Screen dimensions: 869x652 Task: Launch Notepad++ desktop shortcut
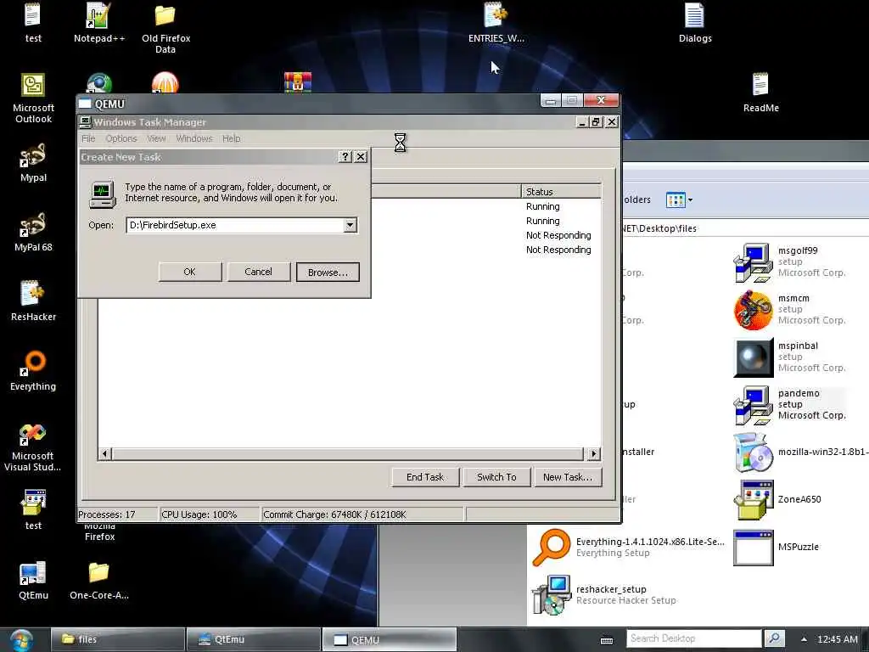point(99,22)
